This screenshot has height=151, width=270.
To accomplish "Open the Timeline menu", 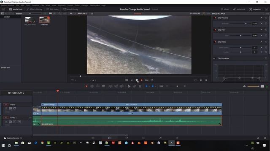I will pos(35,5).
